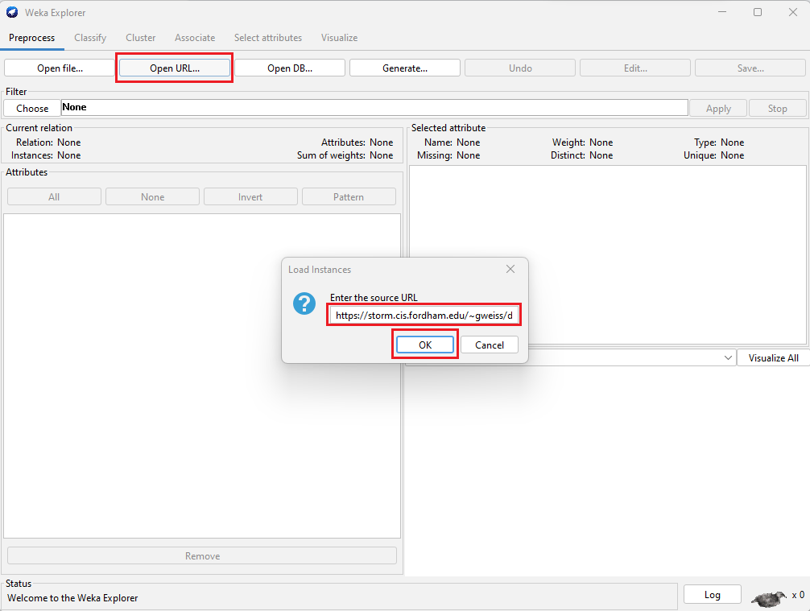Image resolution: width=810 pixels, height=611 pixels.
Task: Click the Visualize All button
Action: [773, 358]
